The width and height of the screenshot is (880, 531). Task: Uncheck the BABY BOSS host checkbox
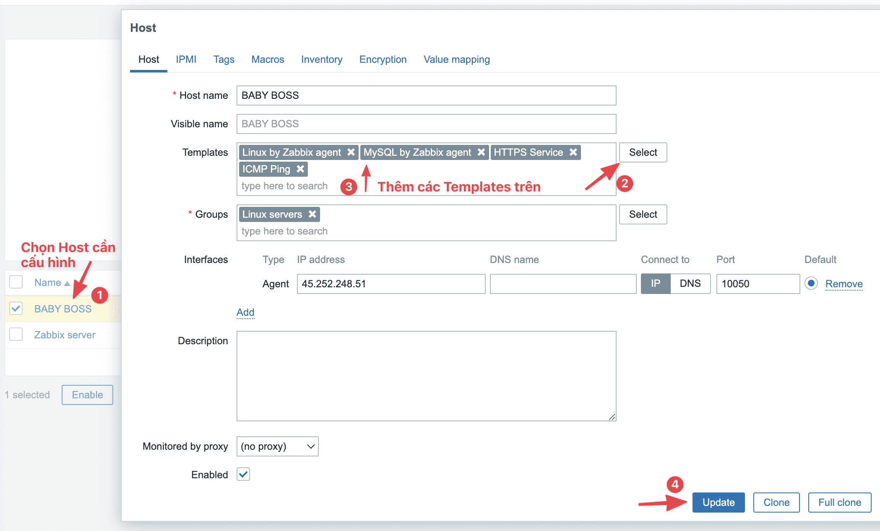point(16,309)
